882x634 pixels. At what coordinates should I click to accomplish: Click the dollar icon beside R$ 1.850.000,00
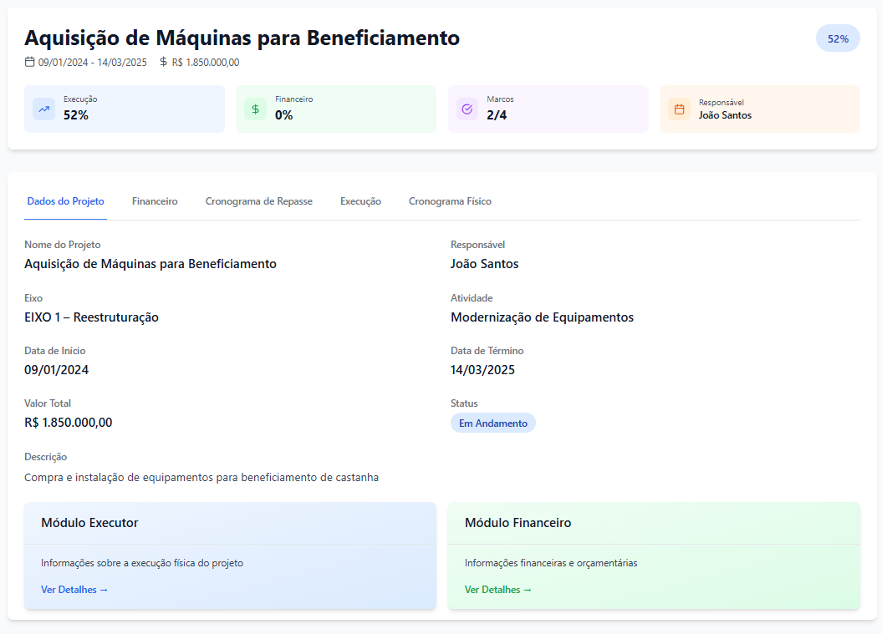[x=164, y=62]
